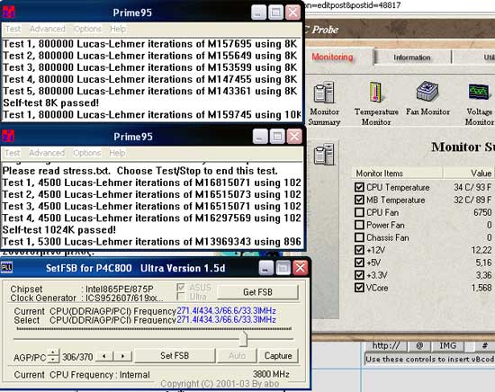Screen dimensions: 495x392
Task: Click the @ email vBcode button
Action: [419, 345]
